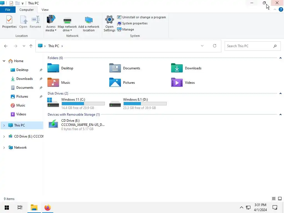This screenshot has width=284, height=213.
Task: Click Uninstall or change a program
Action: tap(141, 17)
